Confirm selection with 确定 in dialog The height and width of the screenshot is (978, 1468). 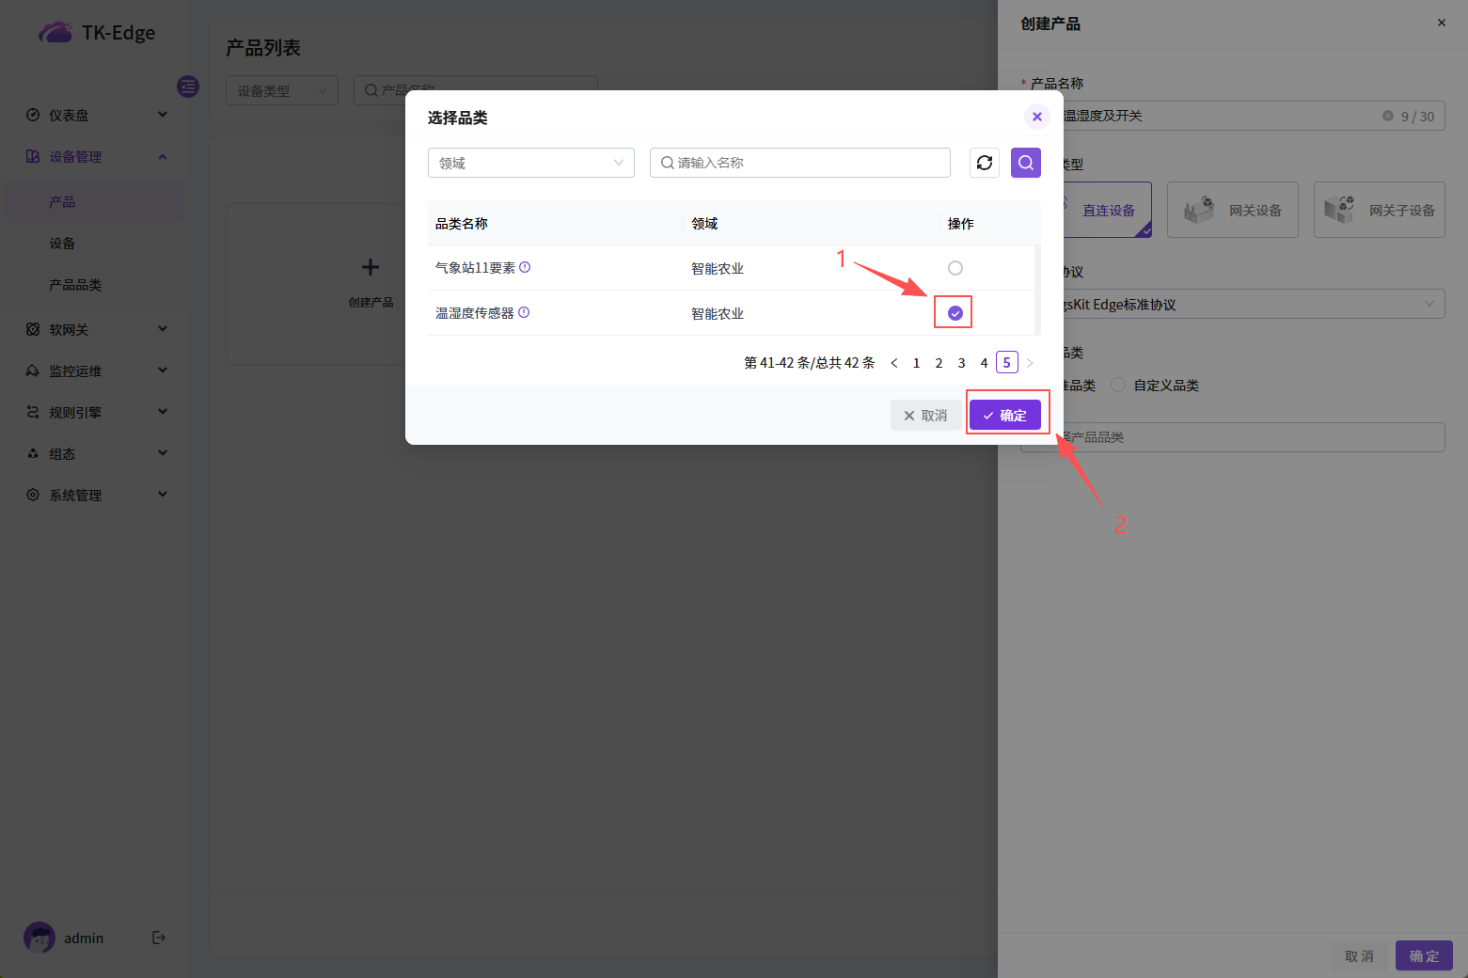pos(1004,415)
